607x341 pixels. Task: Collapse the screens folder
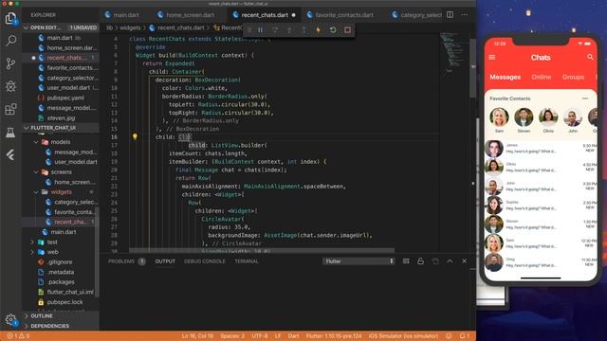36,172
